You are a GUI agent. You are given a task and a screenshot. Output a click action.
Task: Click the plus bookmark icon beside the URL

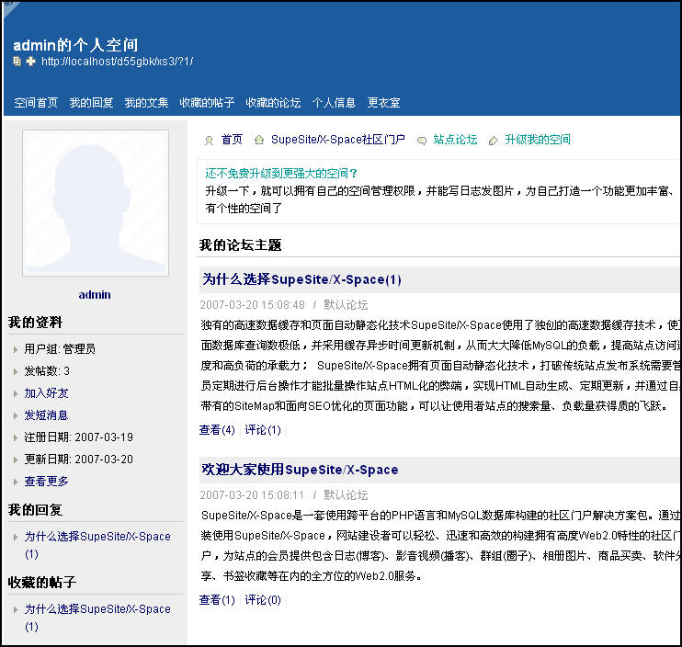point(30,62)
